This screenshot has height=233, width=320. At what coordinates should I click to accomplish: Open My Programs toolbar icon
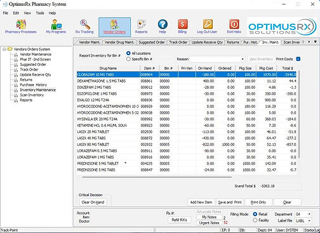click(56, 24)
